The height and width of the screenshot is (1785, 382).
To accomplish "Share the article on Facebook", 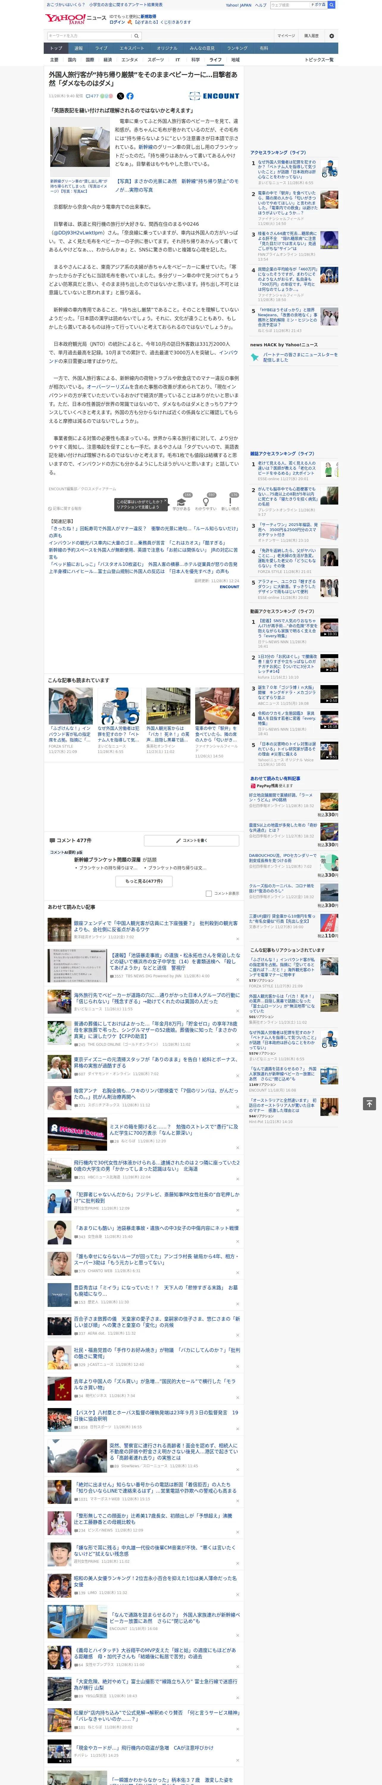I will (x=130, y=96).
